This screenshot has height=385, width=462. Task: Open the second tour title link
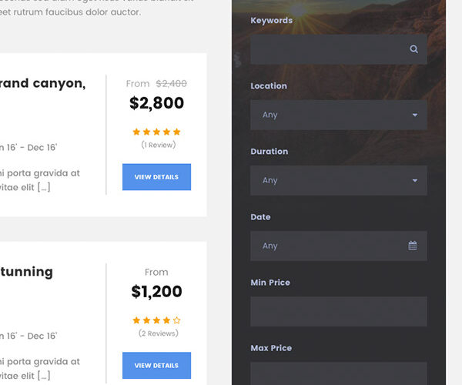(27, 272)
